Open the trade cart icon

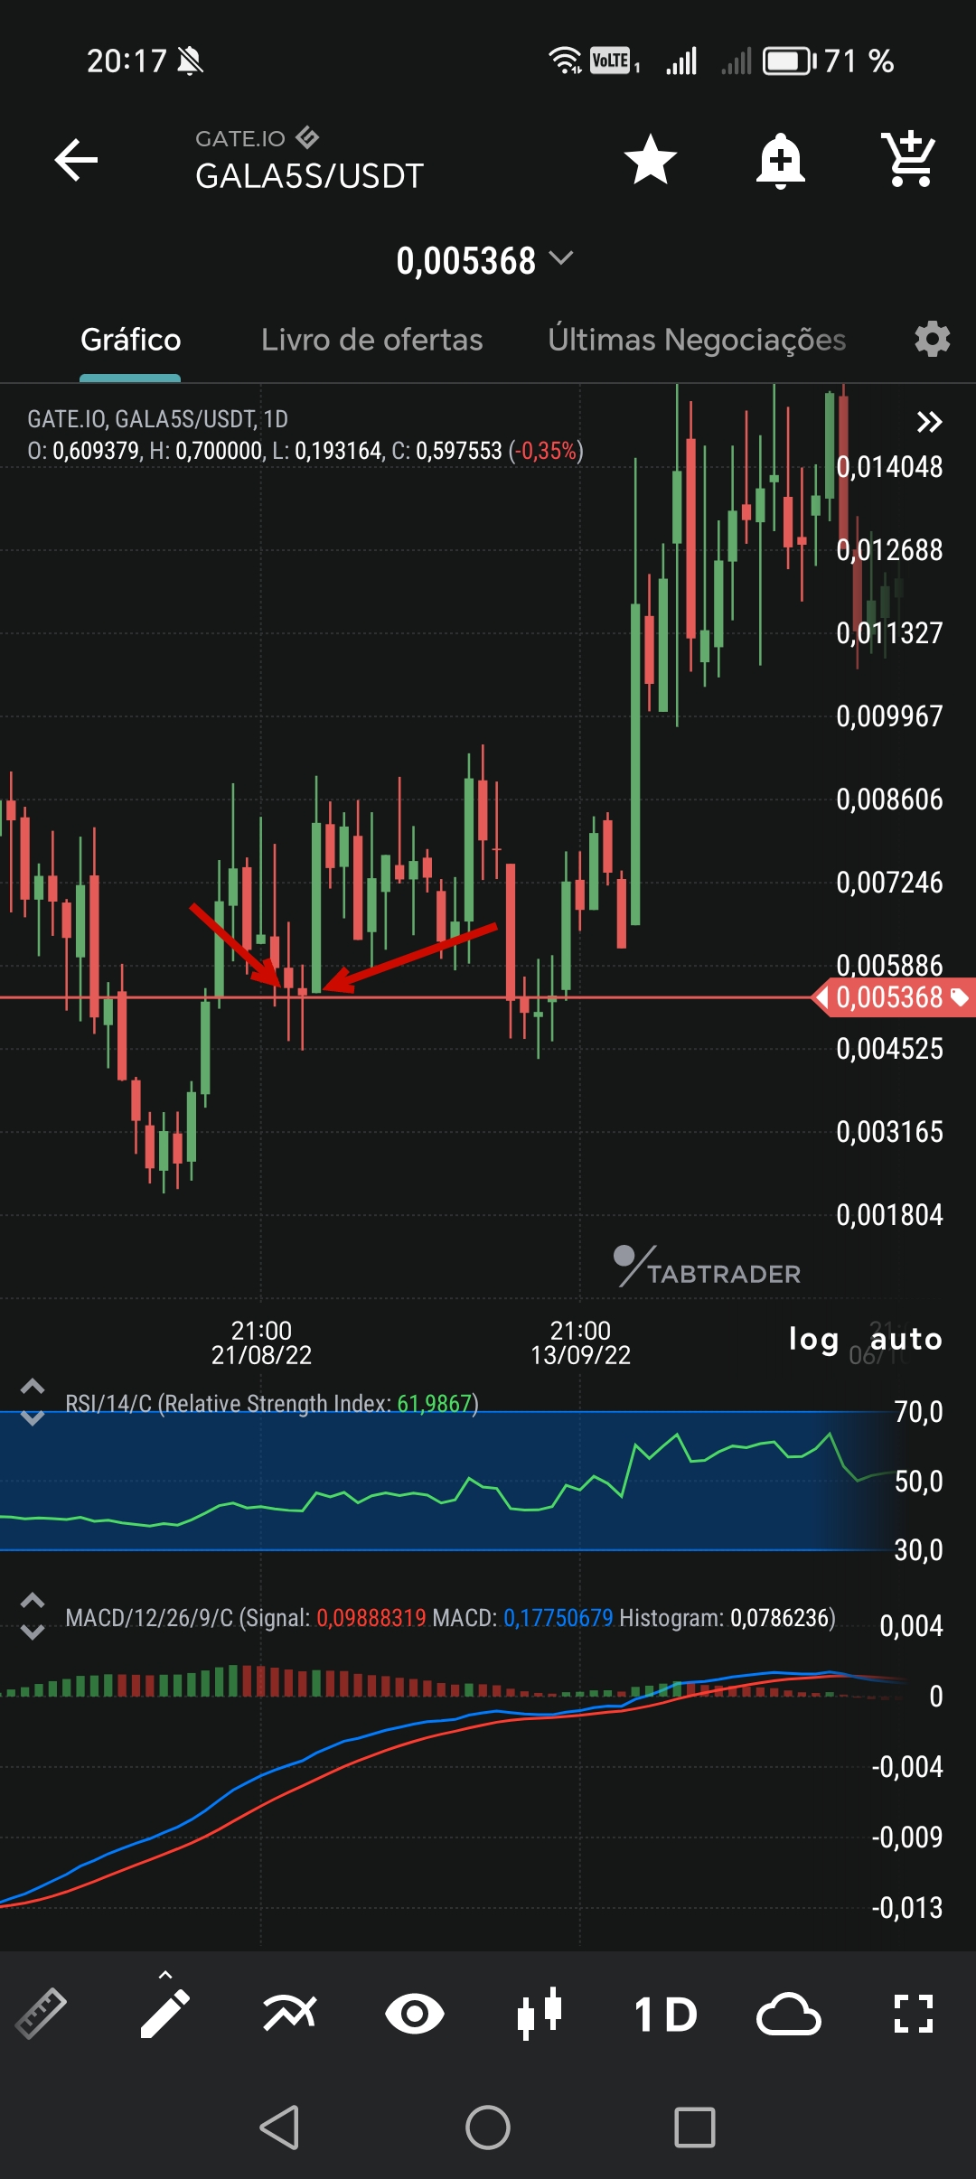[x=909, y=160]
